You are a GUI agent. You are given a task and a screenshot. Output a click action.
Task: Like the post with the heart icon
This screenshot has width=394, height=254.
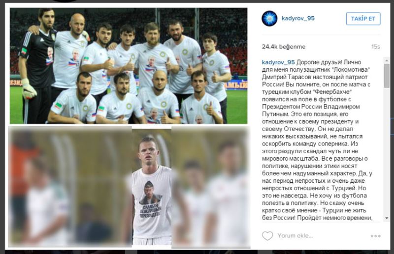click(267, 236)
